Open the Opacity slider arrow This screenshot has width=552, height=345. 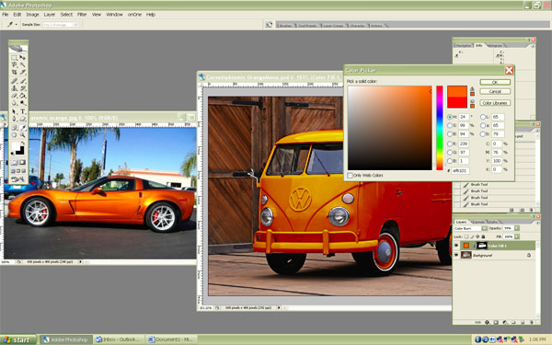click(x=517, y=228)
